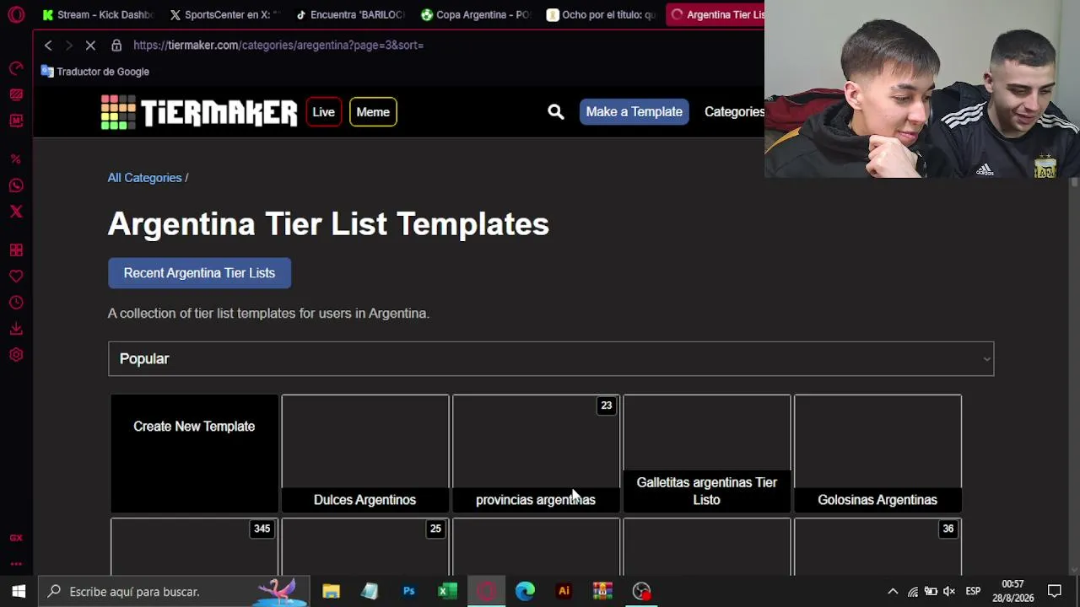Open settings gear in Opera sidebar
Viewport: 1080px width, 607px height.
16,355
